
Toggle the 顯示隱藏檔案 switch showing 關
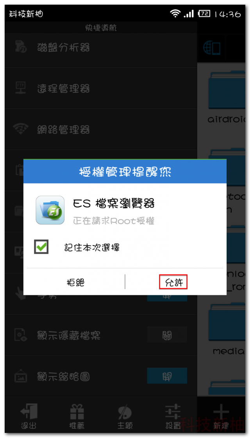[x=167, y=335]
